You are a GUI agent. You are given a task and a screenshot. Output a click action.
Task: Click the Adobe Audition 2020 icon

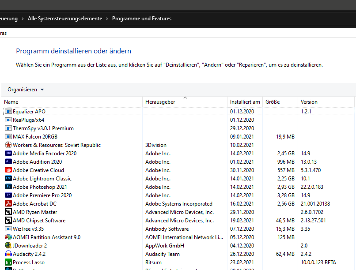pyautogui.click(x=8, y=161)
